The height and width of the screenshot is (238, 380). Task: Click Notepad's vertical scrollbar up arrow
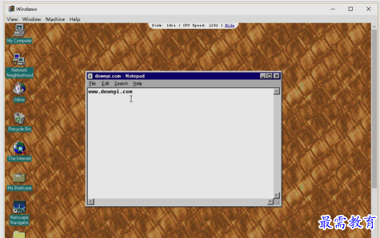[276, 92]
